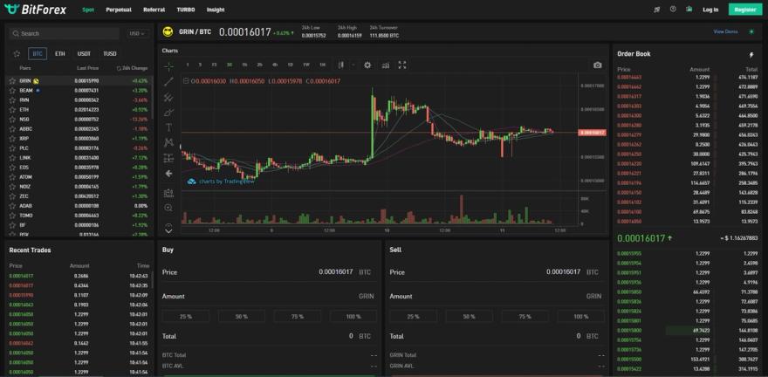Open the Perpetual menu
Image resolution: width=768 pixels, height=377 pixels.
click(x=119, y=10)
